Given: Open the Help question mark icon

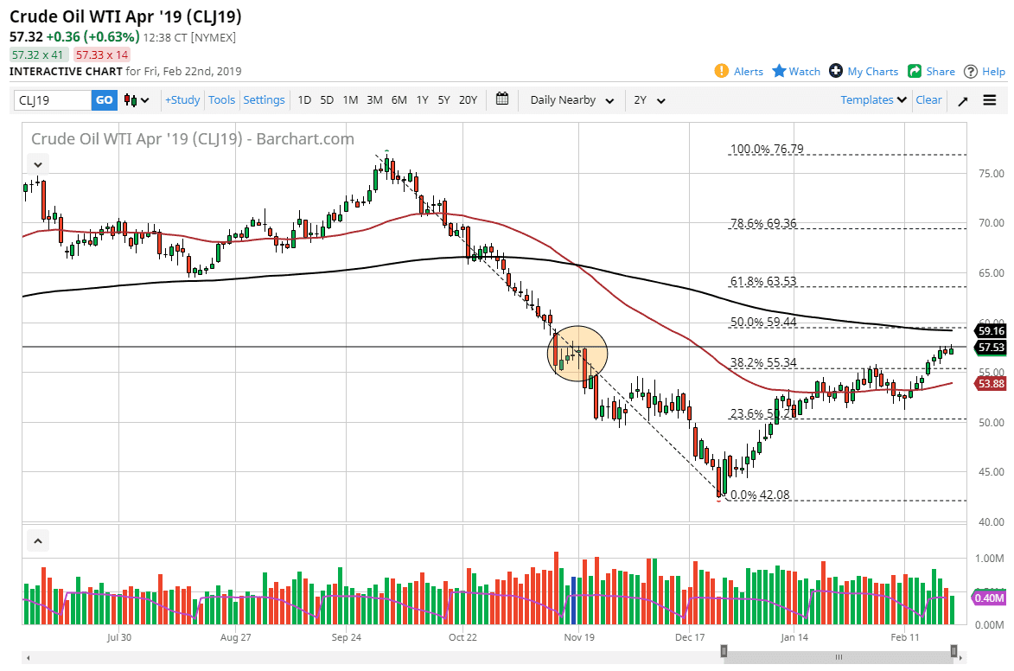Looking at the screenshot, I should tap(971, 71).
